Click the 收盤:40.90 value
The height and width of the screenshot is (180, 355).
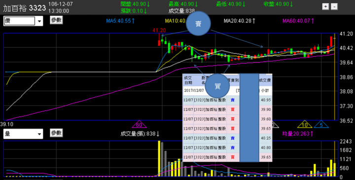point(278,4)
